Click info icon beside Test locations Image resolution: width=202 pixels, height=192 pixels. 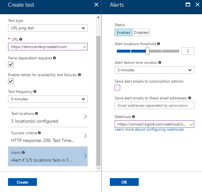[37, 113]
